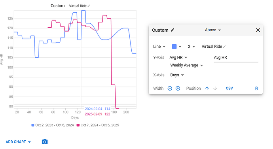Export data via CSV link
Screen dimensions: 273x149
click(229, 88)
